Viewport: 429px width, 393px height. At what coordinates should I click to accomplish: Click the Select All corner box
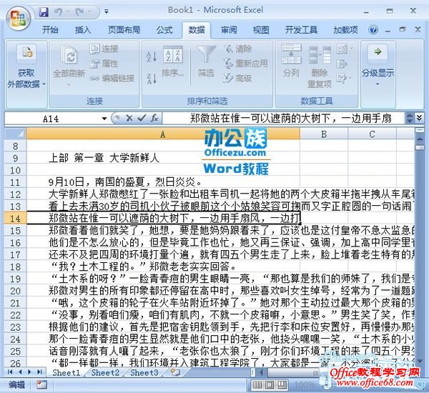[15, 134]
